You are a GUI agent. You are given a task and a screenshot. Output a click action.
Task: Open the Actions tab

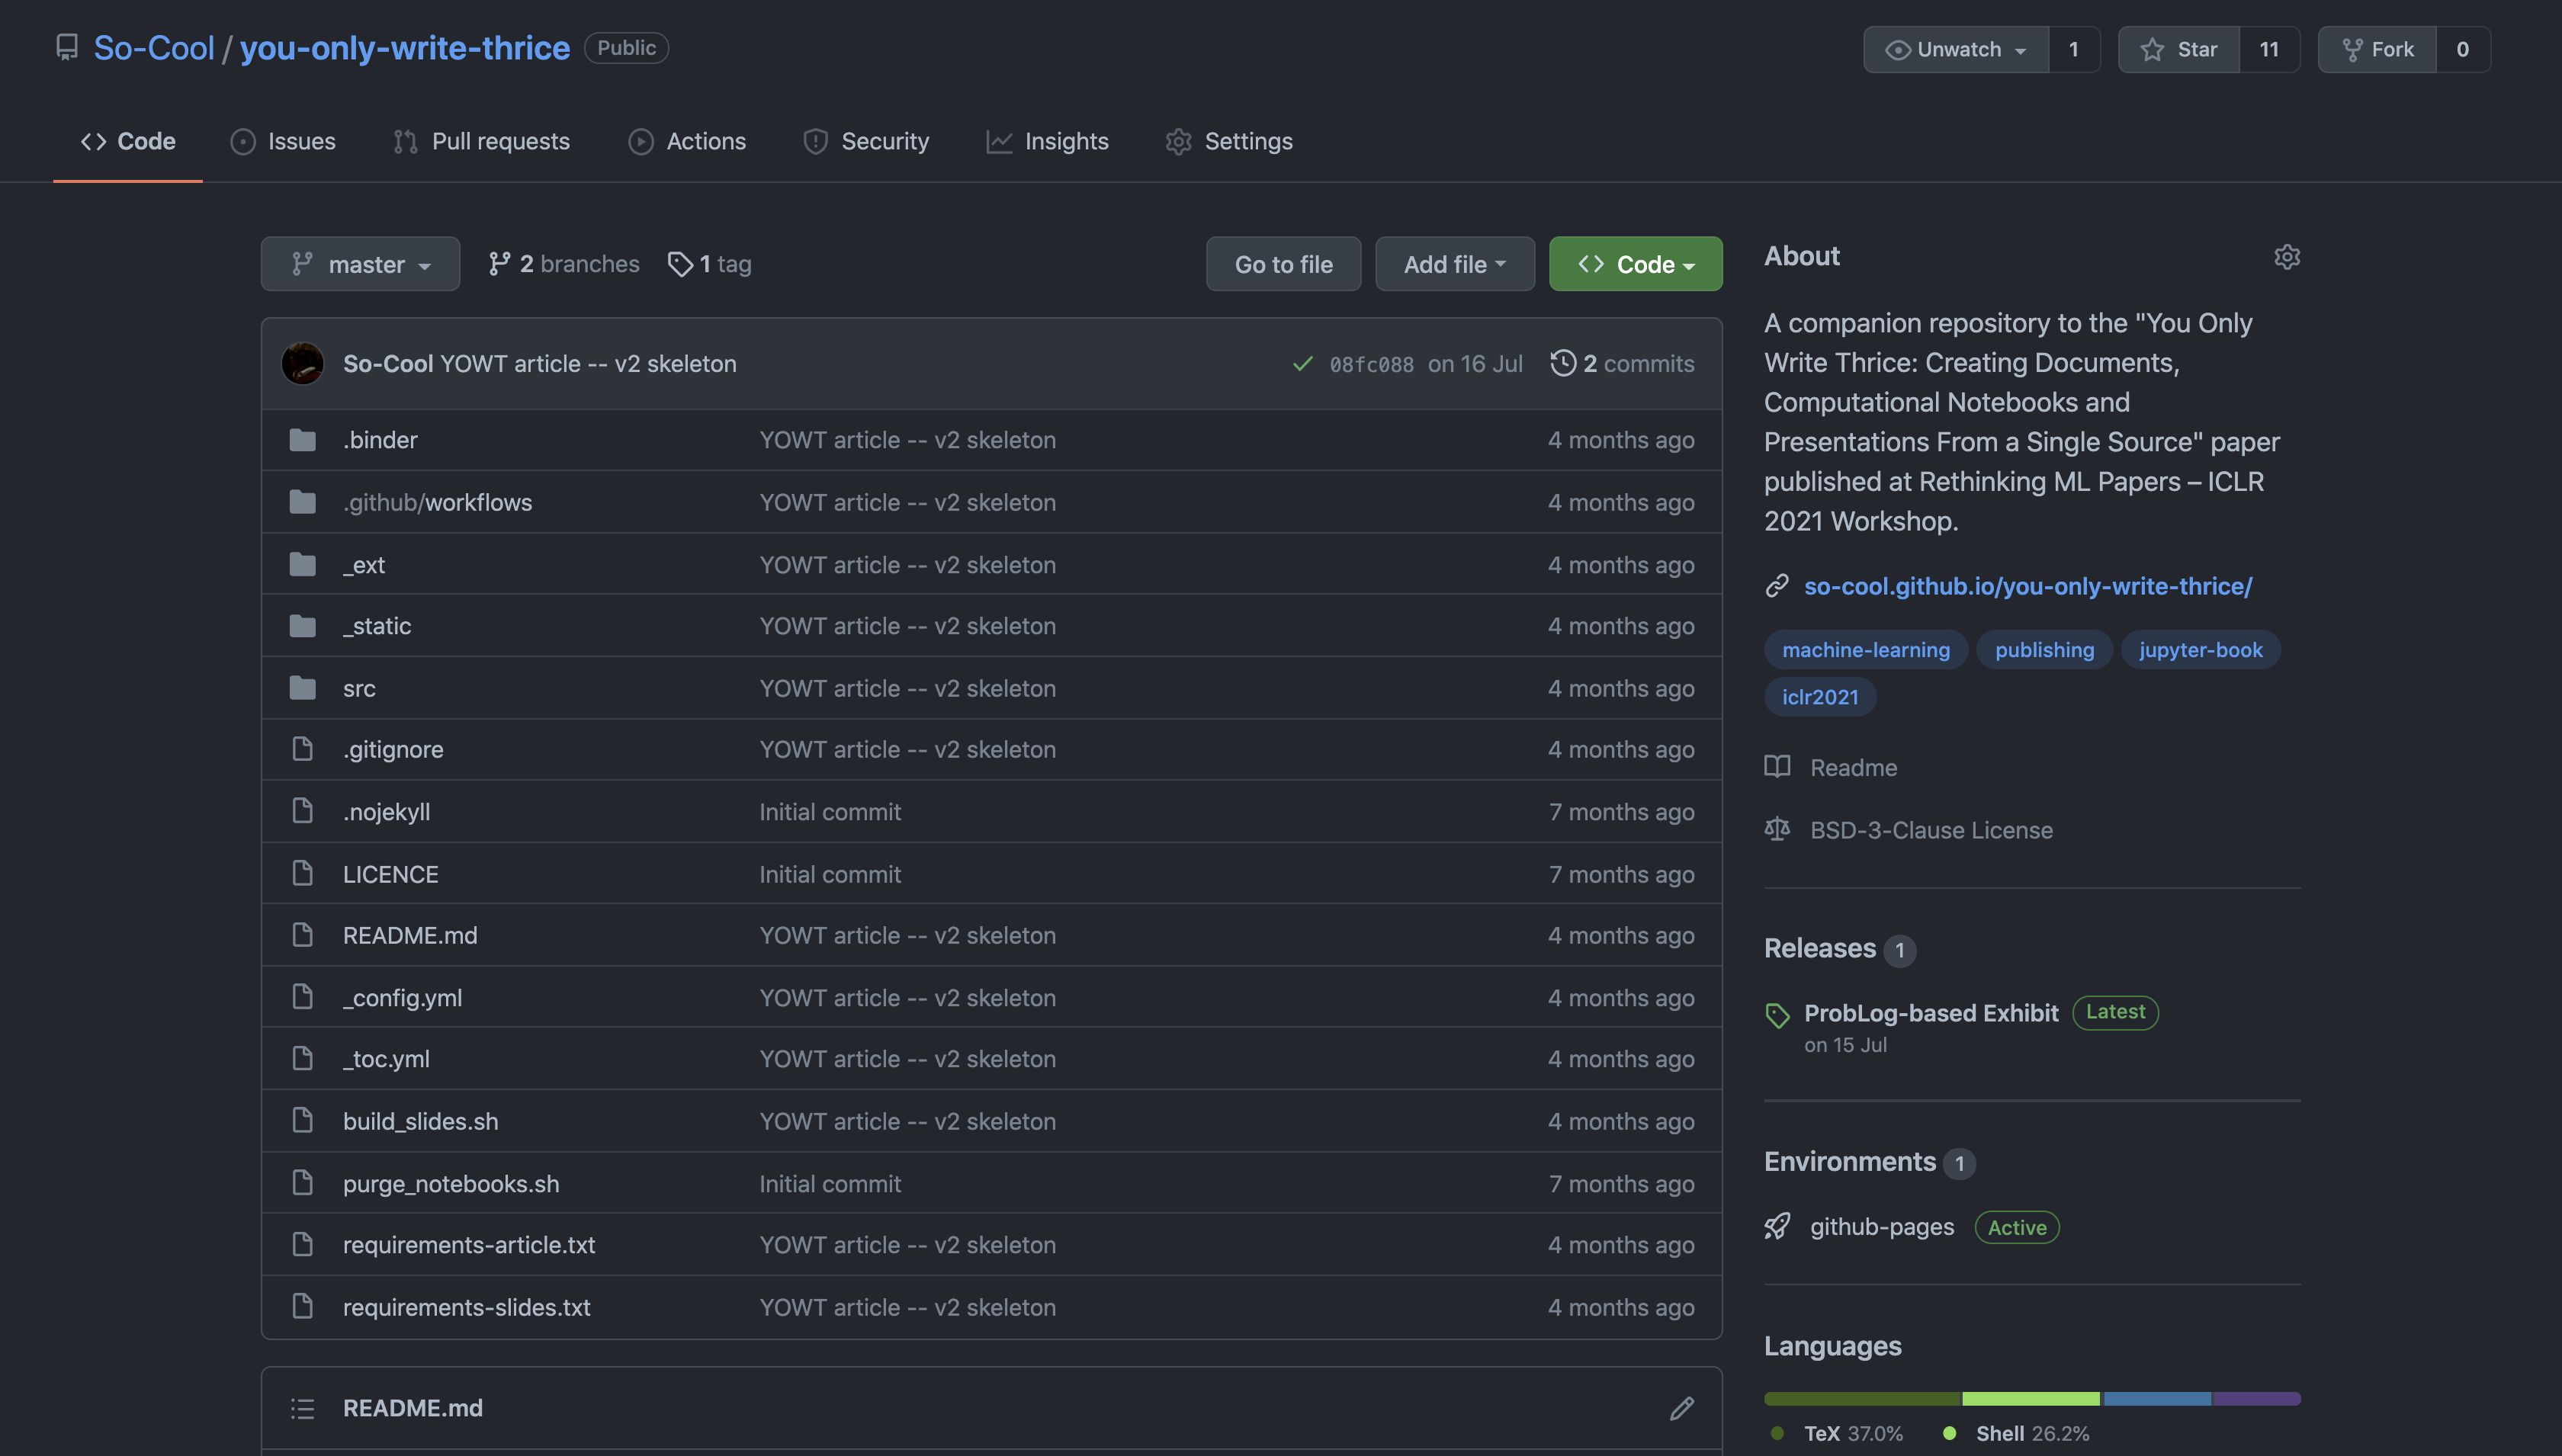click(x=687, y=141)
